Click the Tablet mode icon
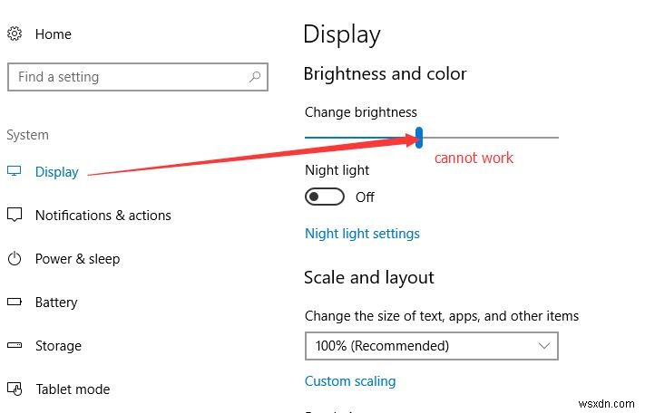 [x=15, y=389]
